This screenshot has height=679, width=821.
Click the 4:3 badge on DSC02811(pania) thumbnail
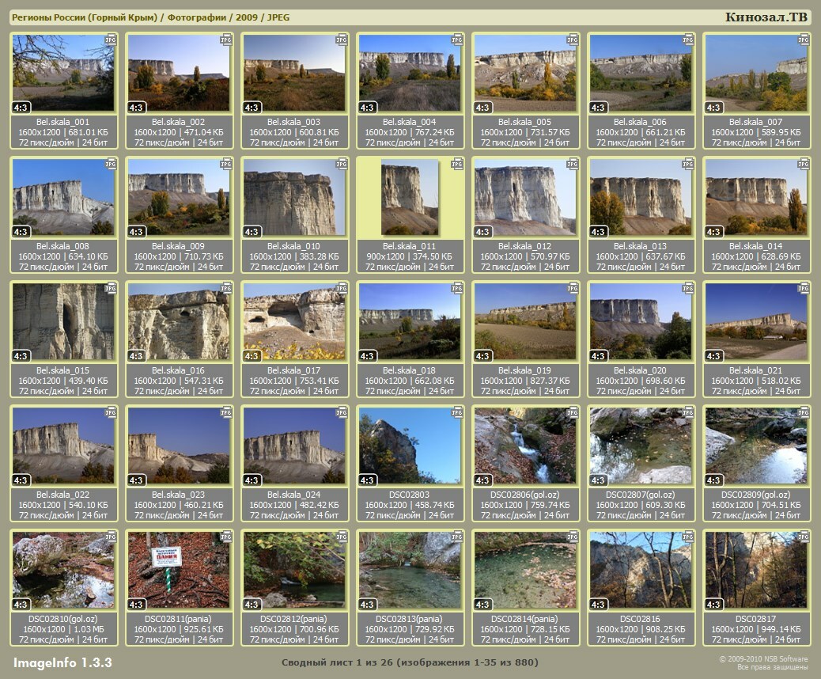tap(137, 605)
